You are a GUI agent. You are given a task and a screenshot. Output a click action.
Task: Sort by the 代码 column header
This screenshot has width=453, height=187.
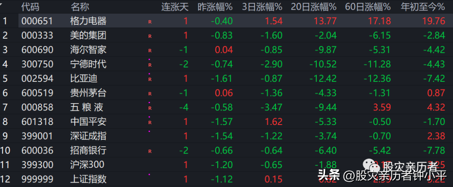(30, 7)
